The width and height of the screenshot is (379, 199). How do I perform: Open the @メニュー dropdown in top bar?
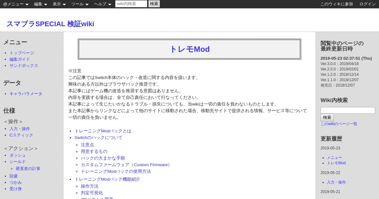(x=16, y=4)
